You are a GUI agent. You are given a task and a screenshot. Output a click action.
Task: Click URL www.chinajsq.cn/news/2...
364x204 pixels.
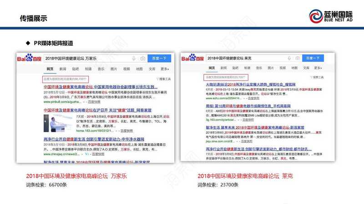61,154
